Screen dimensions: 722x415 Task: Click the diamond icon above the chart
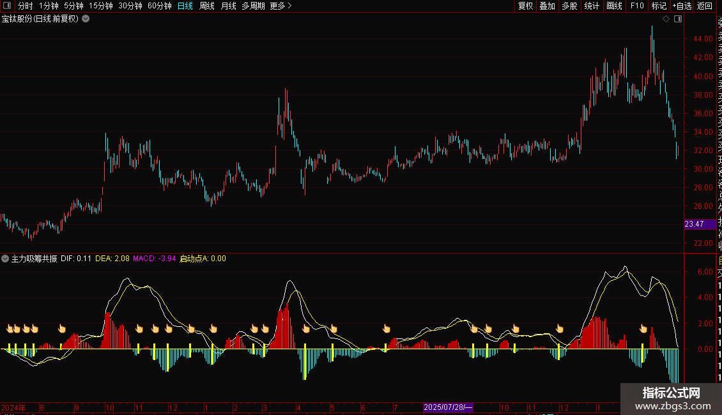(666, 19)
